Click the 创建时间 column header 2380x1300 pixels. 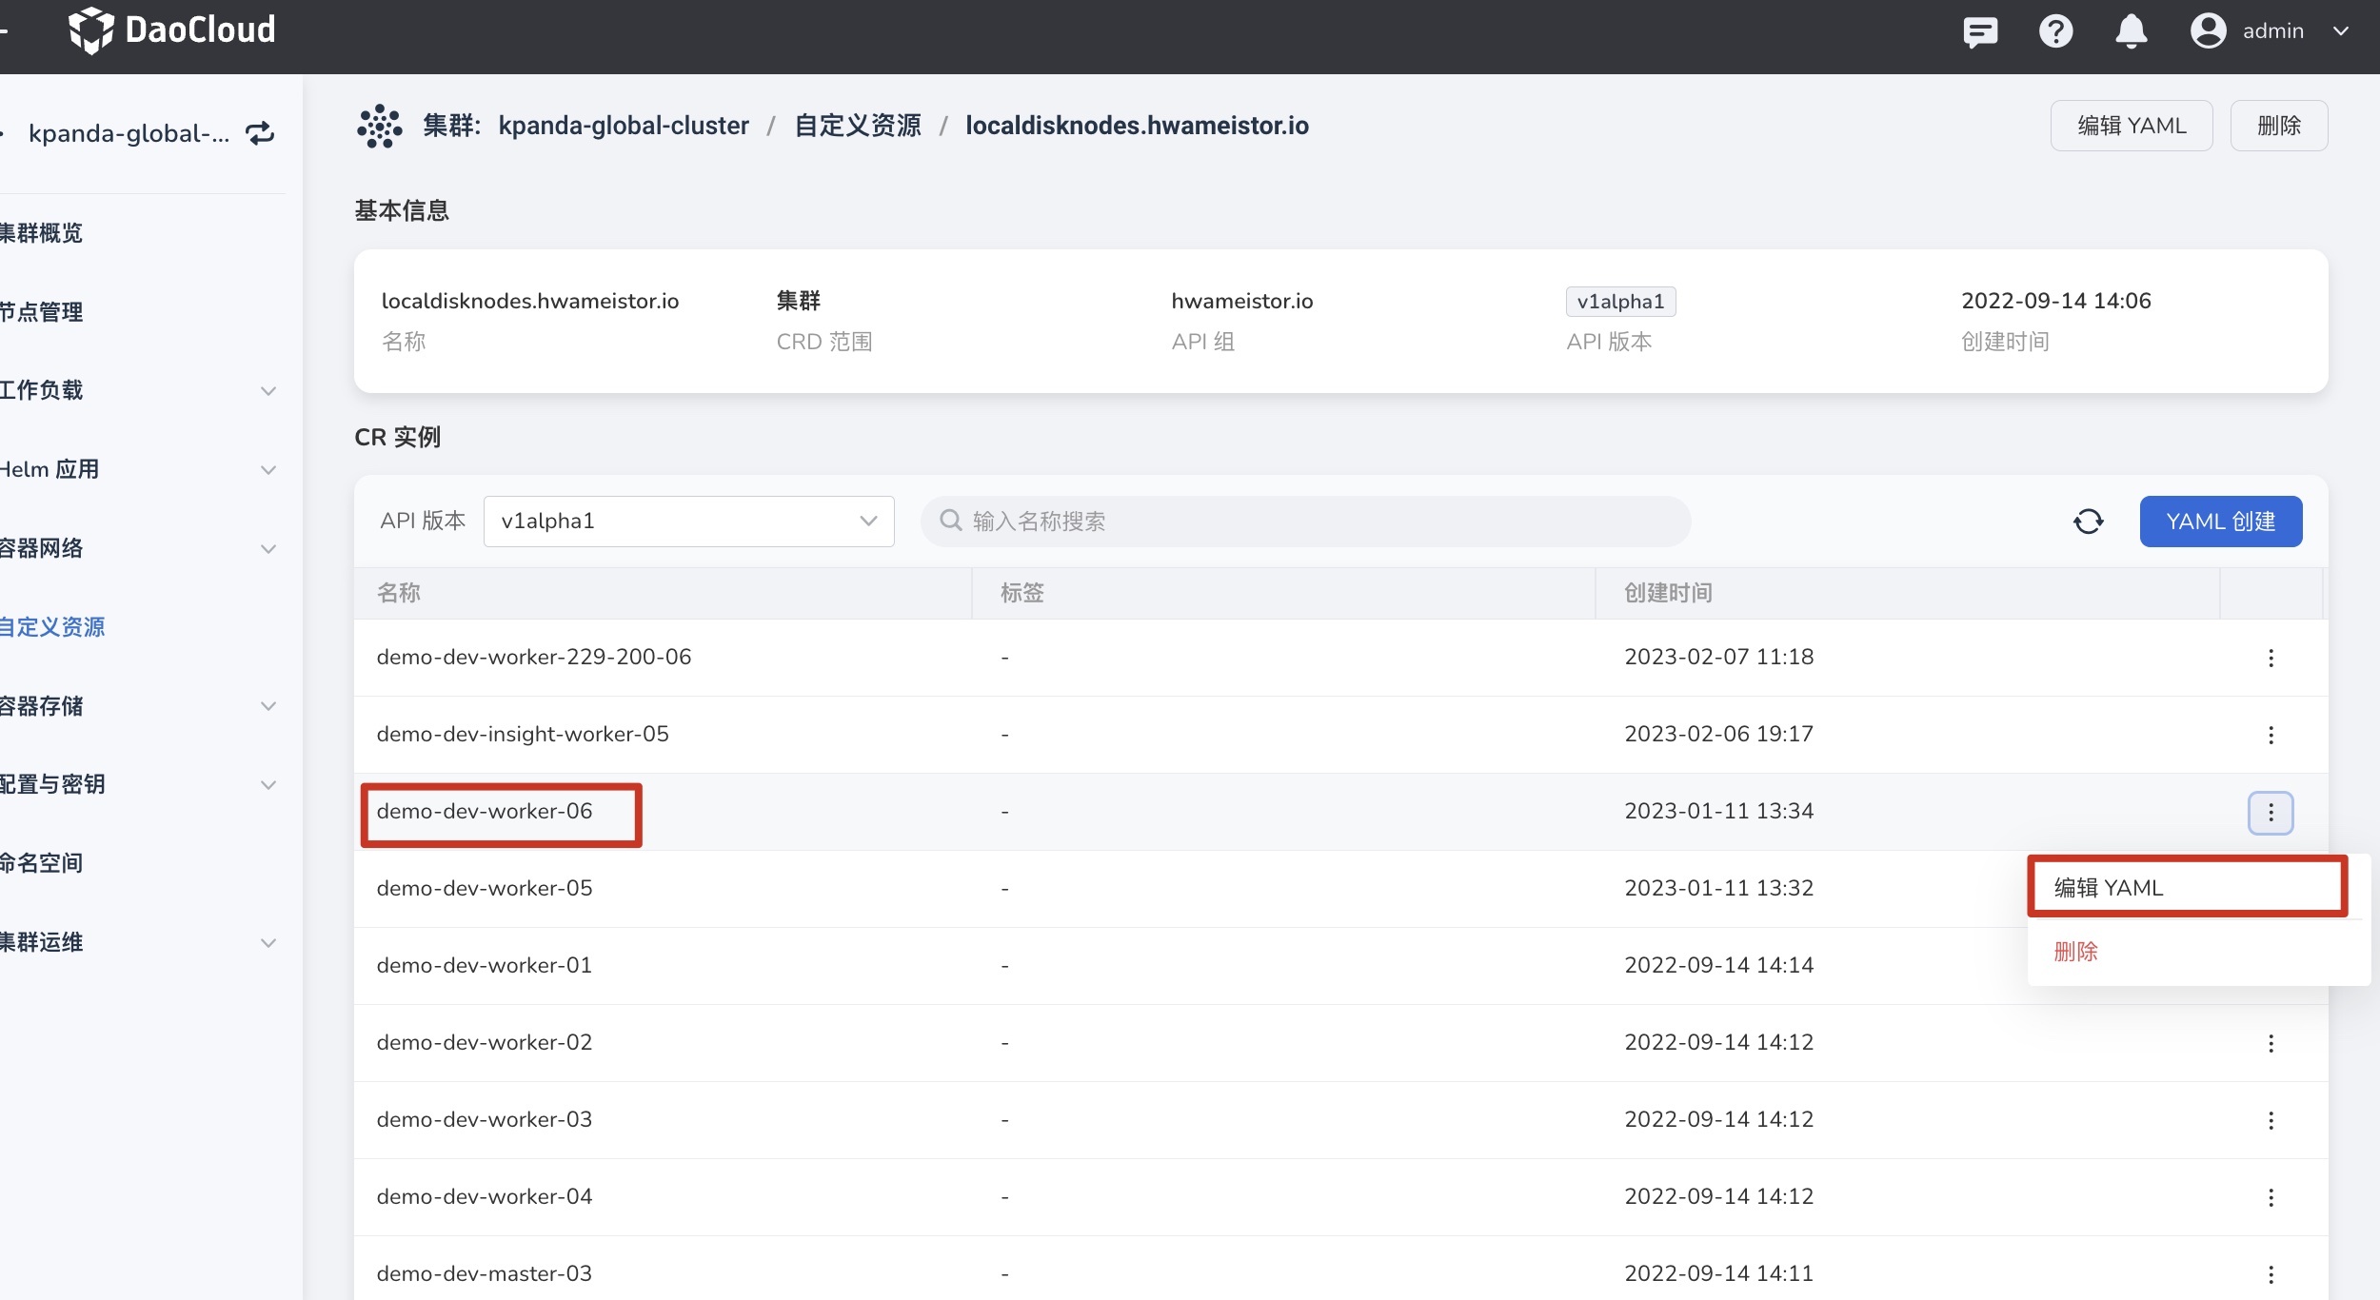tap(1668, 593)
